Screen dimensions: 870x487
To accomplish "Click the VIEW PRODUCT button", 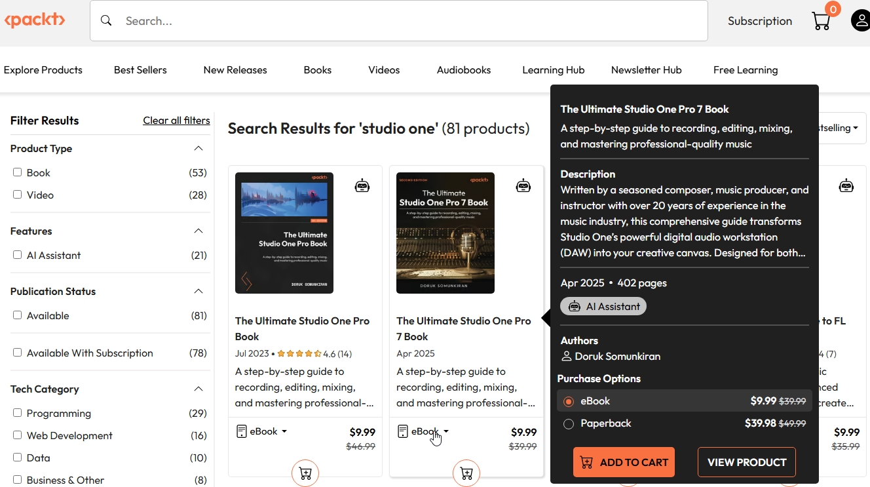I will (x=747, y=462).
